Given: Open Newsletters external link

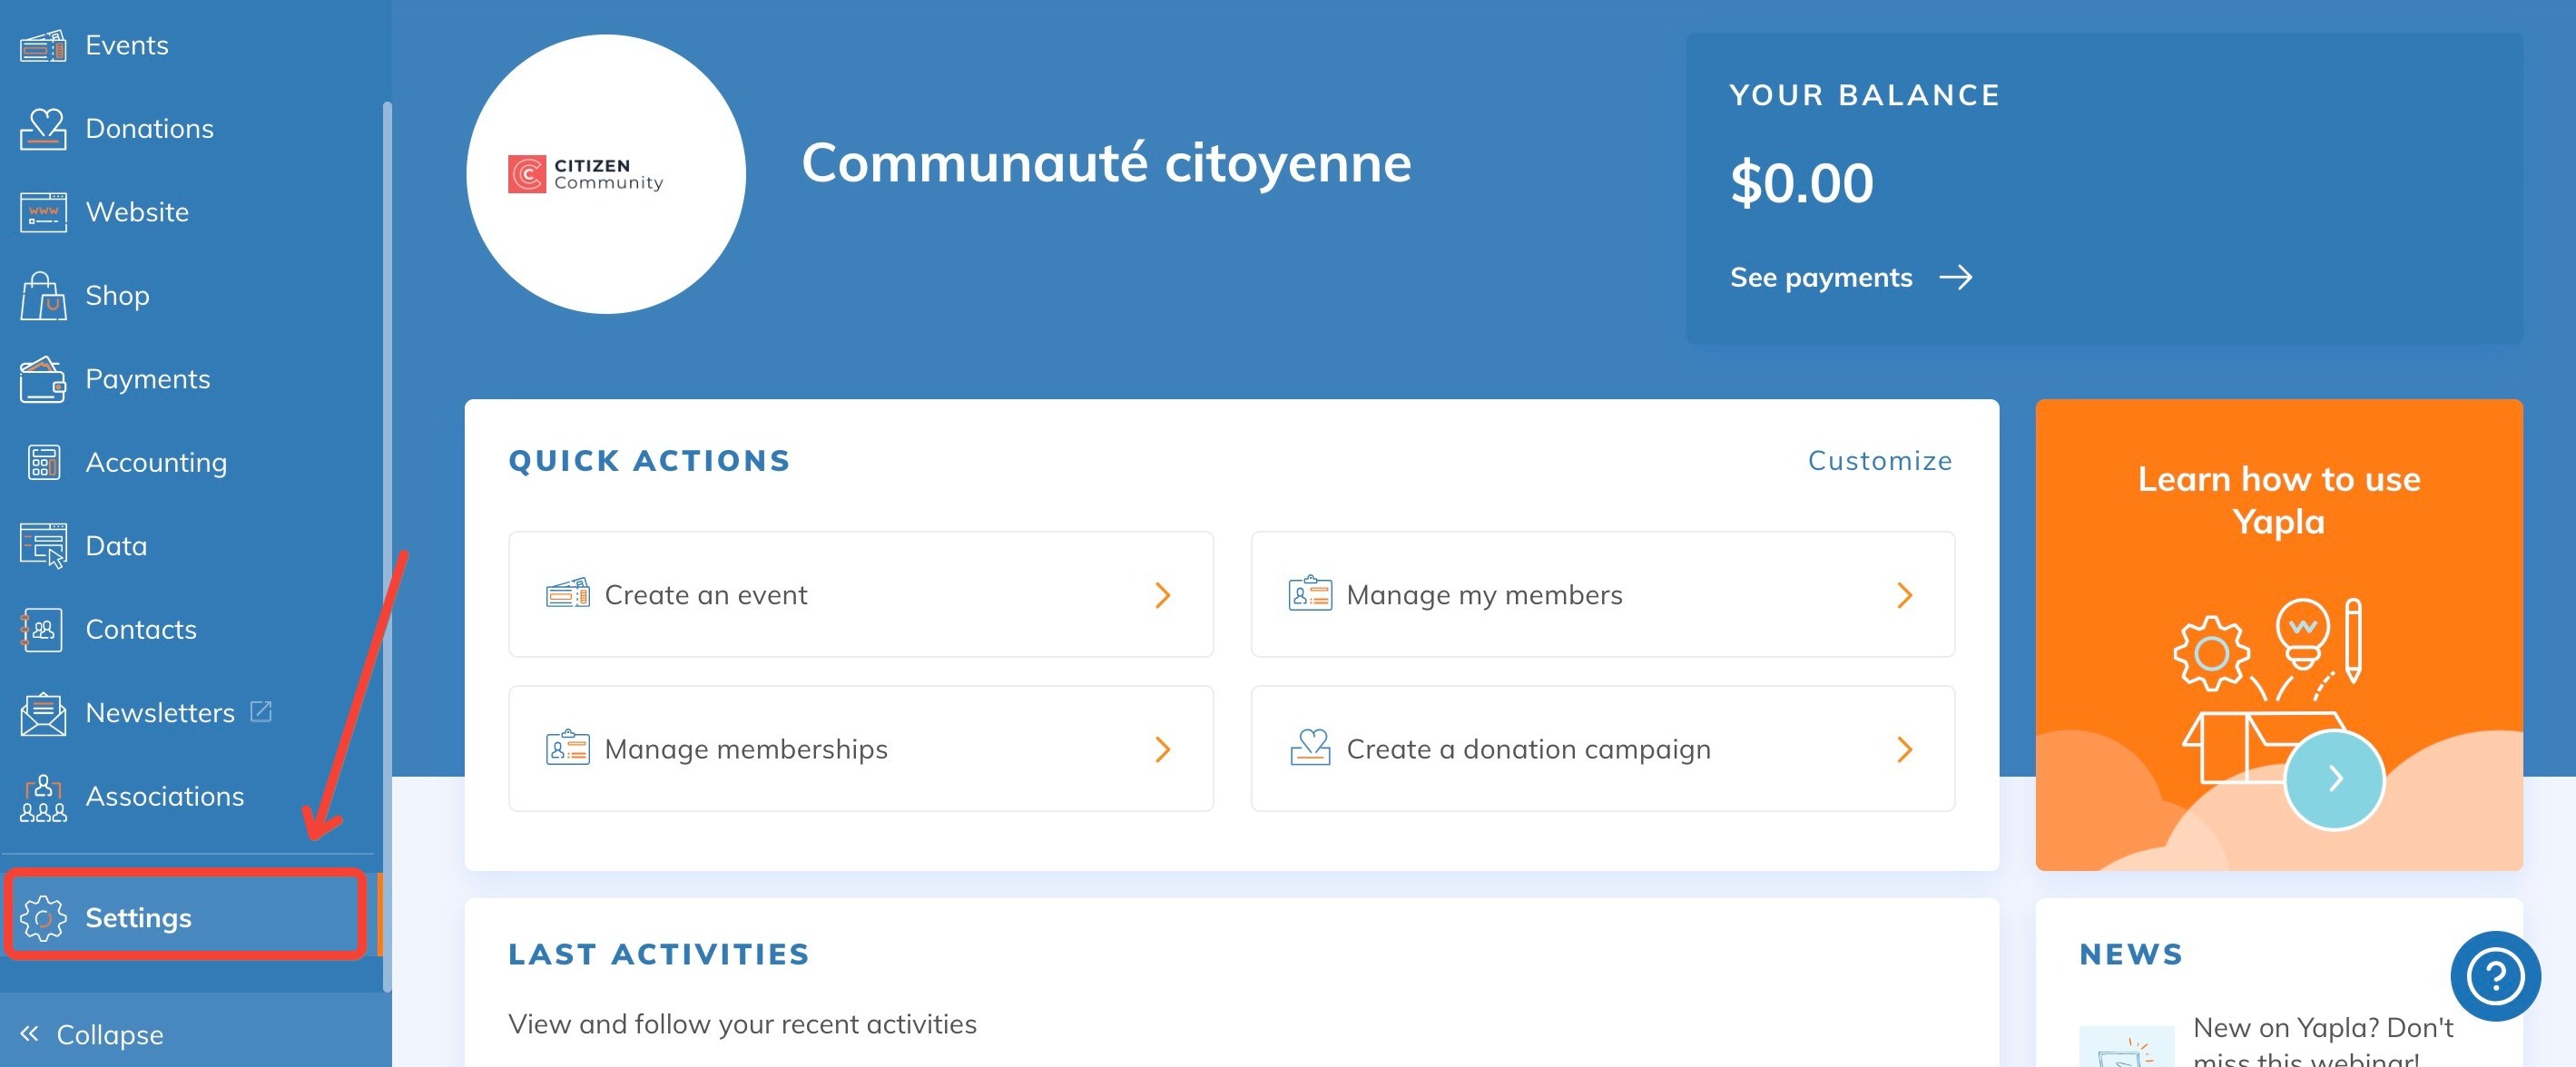Looking at the screenshot, I should [x=261, y=711].
